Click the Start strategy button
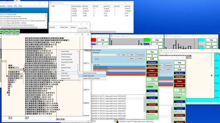The image size is (220, 123). tap(132, 55)
